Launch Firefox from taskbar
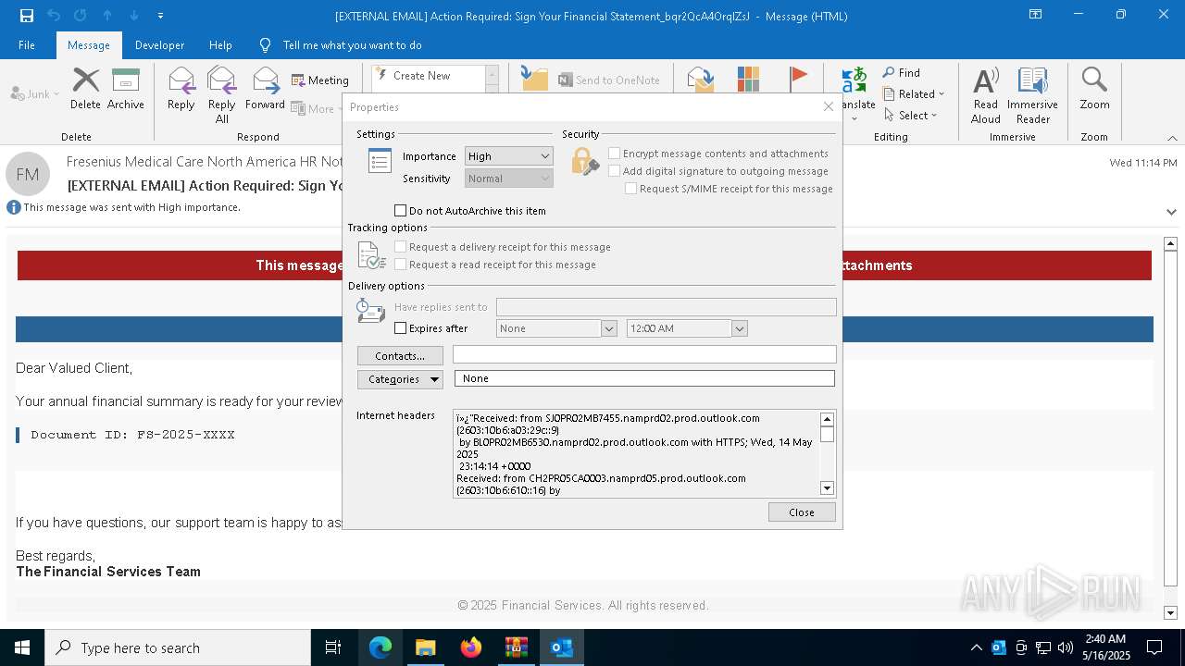 click(x=471, y=647)
